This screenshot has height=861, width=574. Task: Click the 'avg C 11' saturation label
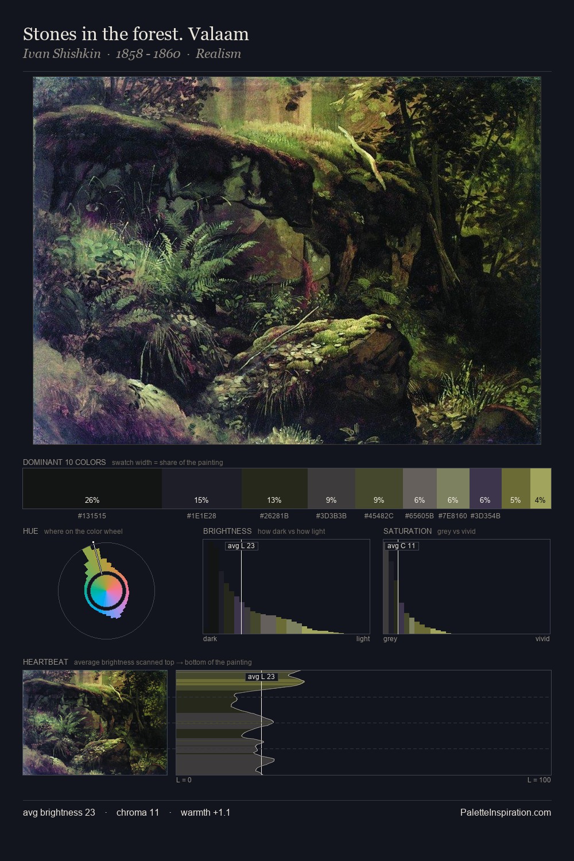pos(401,546)
